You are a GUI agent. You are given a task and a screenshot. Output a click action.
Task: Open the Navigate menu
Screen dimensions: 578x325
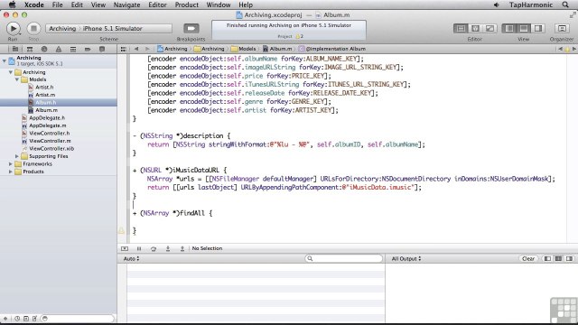pos(126,5)
